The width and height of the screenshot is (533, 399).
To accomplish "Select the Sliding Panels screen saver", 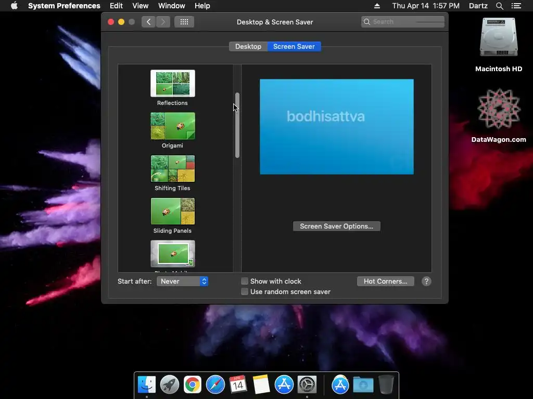I will pos(173,211).
